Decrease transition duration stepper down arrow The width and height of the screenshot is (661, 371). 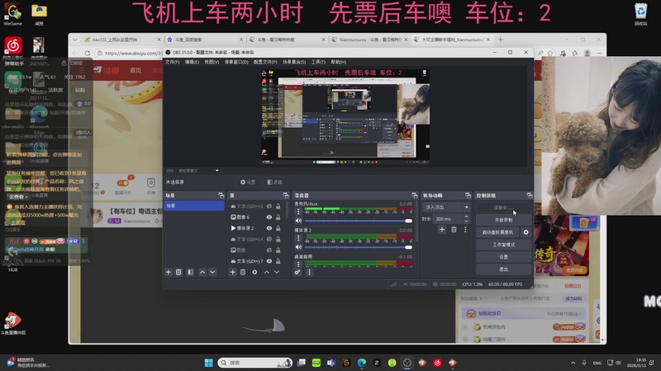click(466, 221)
